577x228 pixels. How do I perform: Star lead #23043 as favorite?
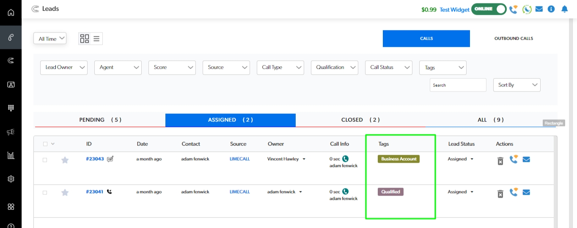[65, 160]
